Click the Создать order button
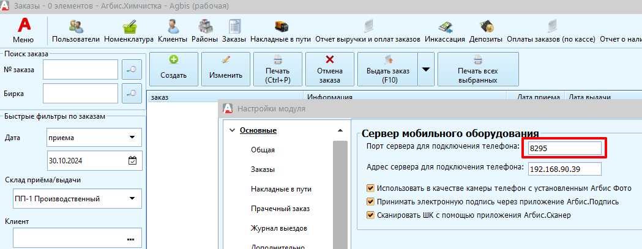This screenshot has width=642, height=249. coord(174,69)
